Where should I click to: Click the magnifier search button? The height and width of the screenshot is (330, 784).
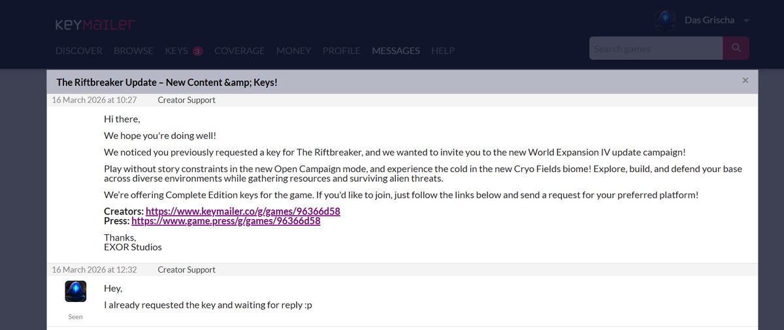click(x=736, y=48)
